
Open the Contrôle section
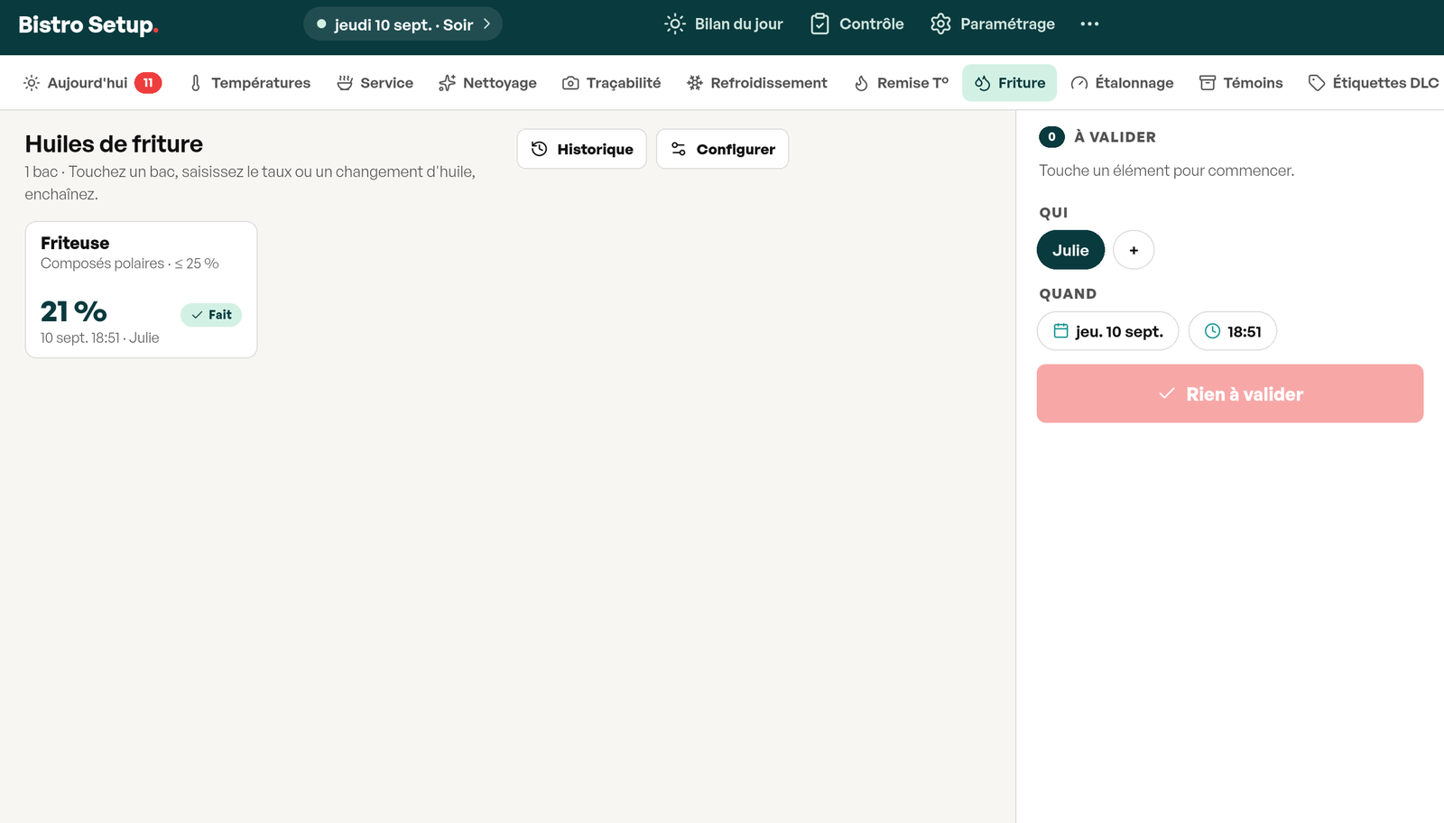click(x=856, y=24)
